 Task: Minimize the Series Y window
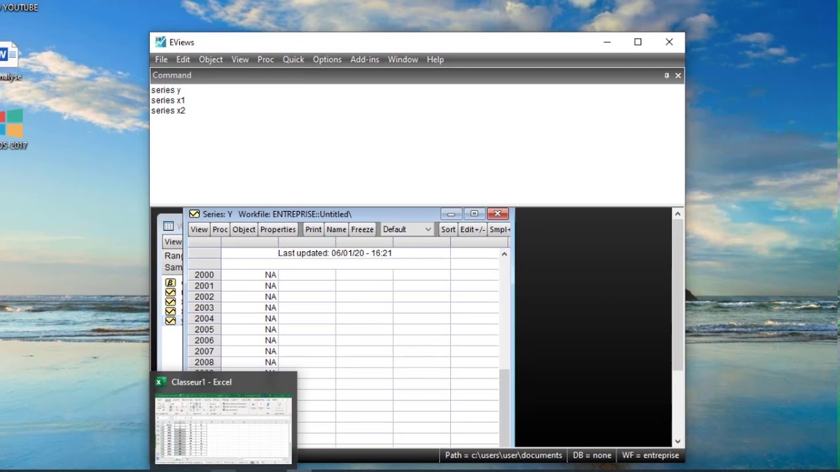click(451, 214)
